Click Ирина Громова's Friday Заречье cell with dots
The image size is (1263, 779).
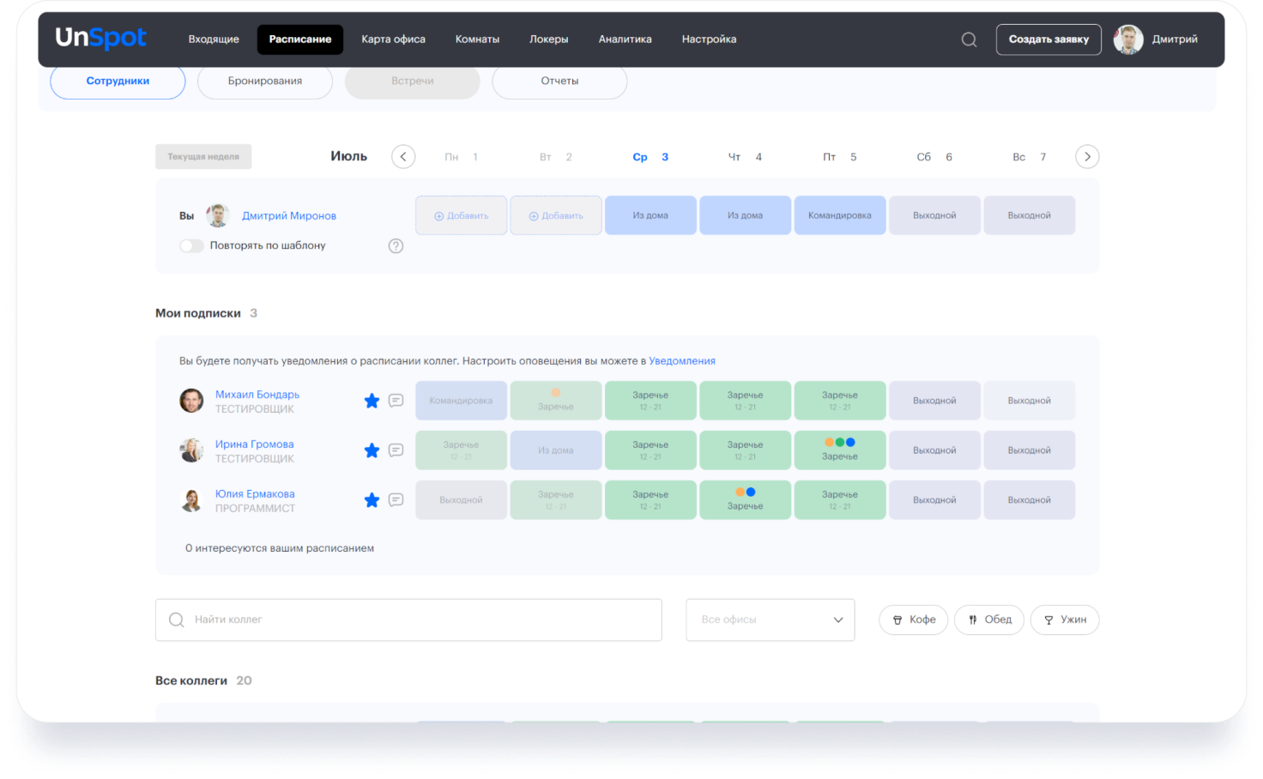click(840, 450)
